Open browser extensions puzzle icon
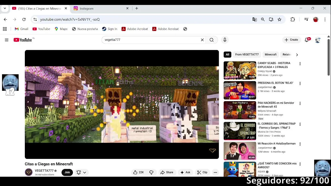Viewport: 331px width, 186px height. 293,19
